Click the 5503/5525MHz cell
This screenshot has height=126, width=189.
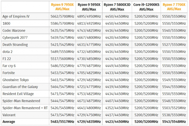tap(174, 108)
